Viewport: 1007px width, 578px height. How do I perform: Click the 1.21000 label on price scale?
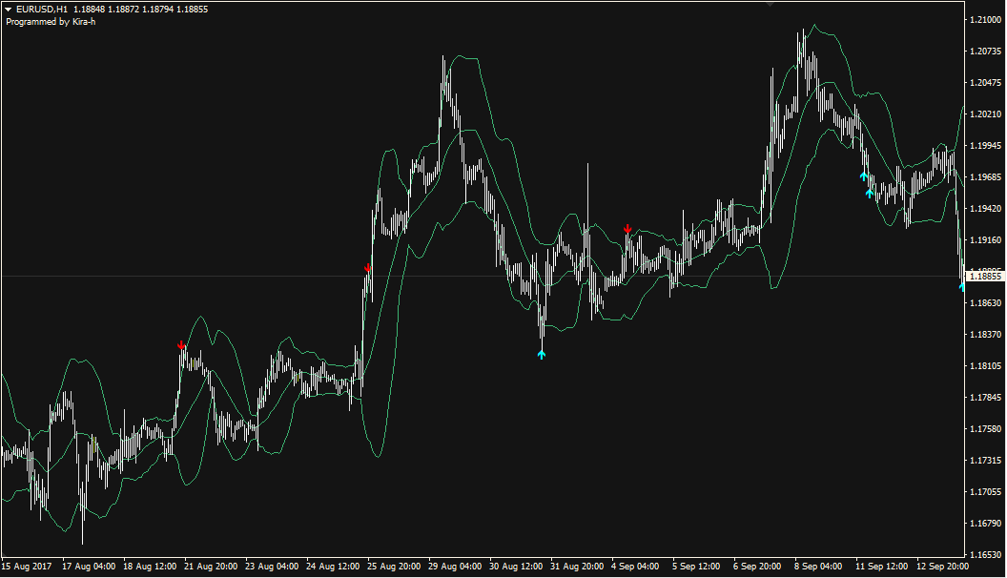click(x=984, y=20)
